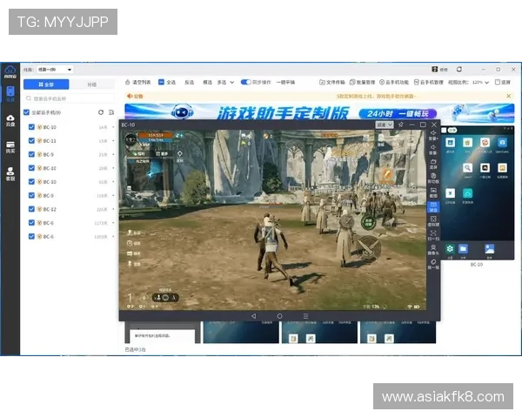The image size is (522, 418).
Task: Open batch management (批量管理)
Action: (362, 82)
